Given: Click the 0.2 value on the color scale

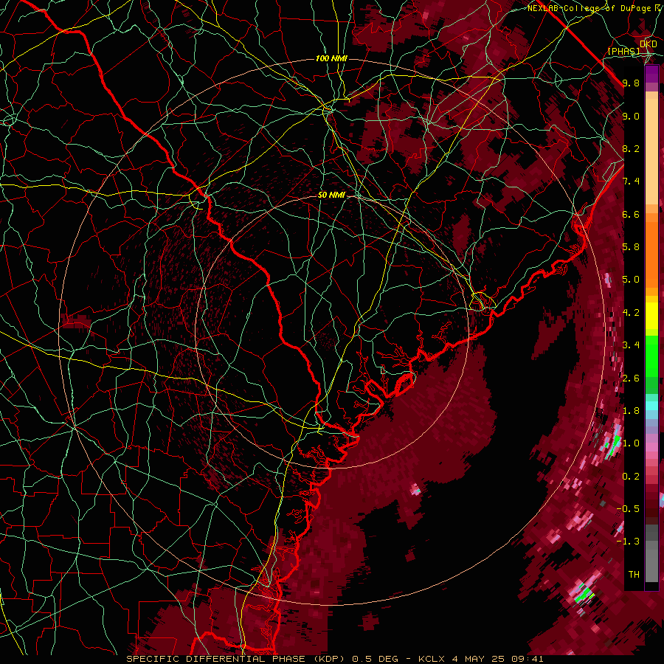Looking at the screenshot, I should (631, 477).
